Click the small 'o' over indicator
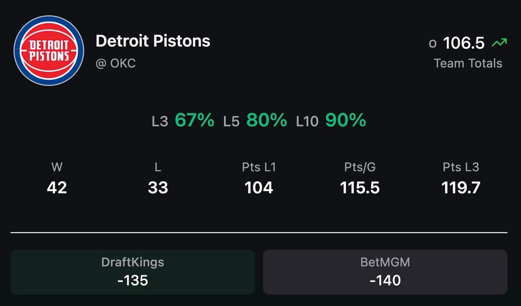This screenshot has width=521, height=306. click(433, 44)
